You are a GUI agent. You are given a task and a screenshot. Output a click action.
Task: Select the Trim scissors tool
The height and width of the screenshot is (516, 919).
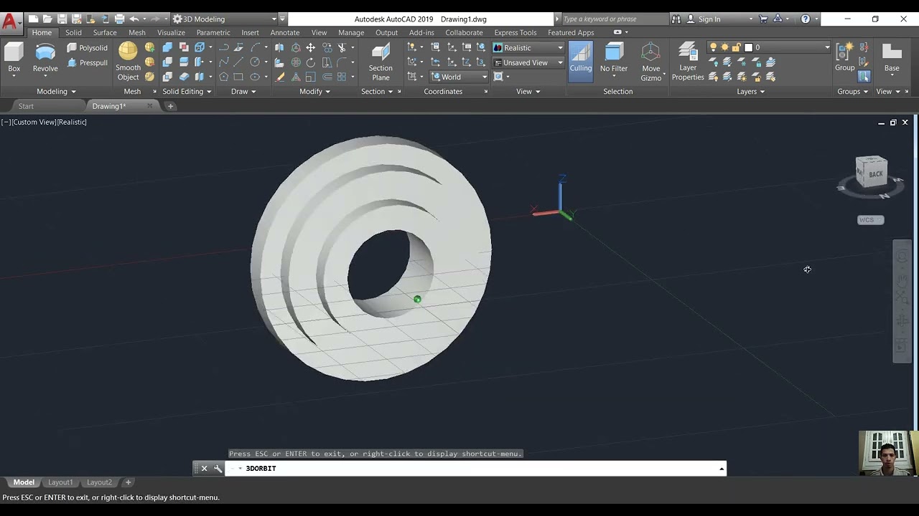click(342, 47)
